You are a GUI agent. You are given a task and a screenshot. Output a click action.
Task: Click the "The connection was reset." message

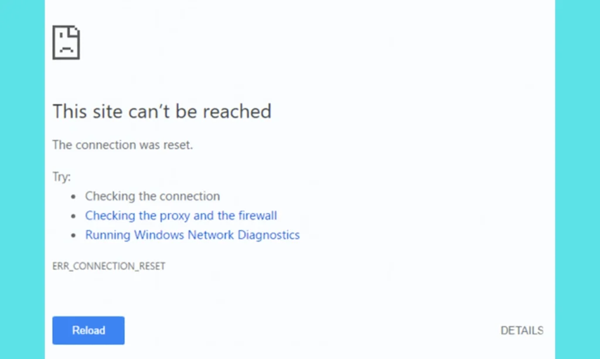click(x=122, y=144)
